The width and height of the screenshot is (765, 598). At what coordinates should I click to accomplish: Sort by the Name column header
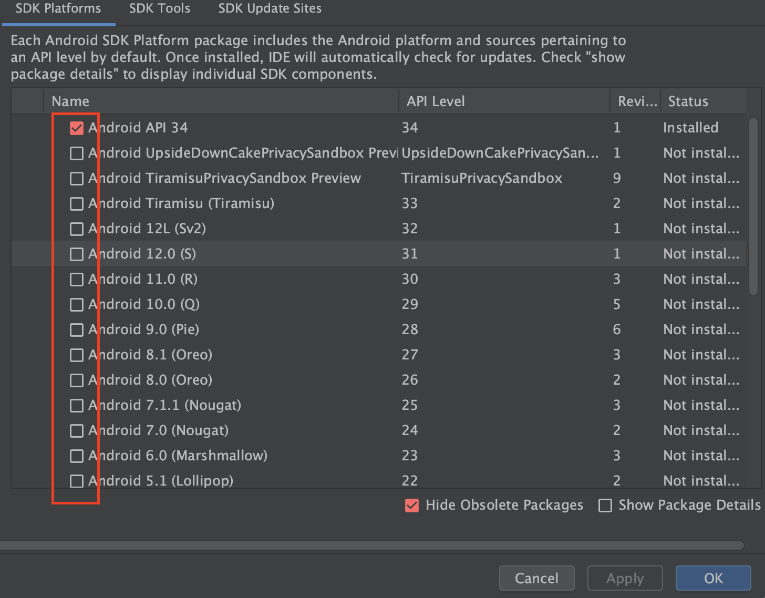pyautogui.click(x=221, y=101)
